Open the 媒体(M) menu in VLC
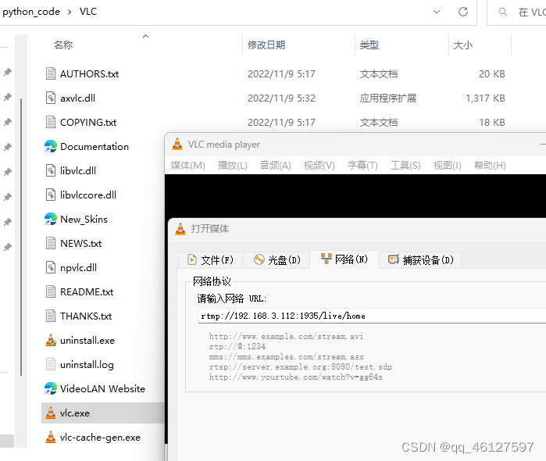546x461 pixels. click(x=187, y=165)
